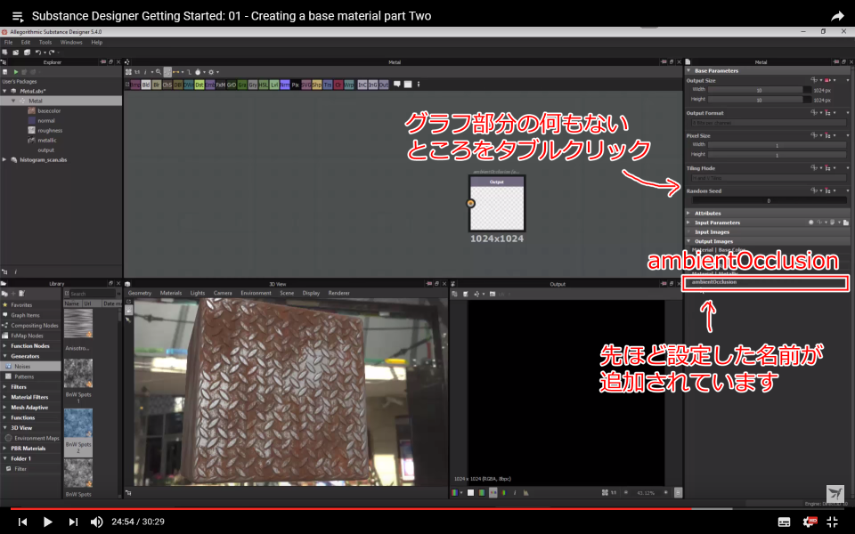Add a Blur (Blr) node from toolbar
The width and height of the screenshot is (855, 534).
[157, 85]
